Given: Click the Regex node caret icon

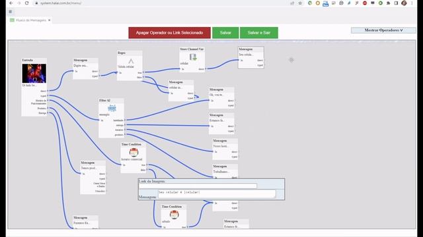Looking at the screenshot, I should pyautogui.click(x=131, y=61).
